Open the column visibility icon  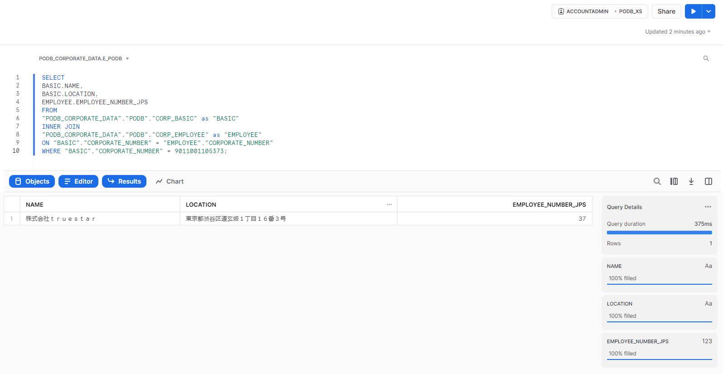[x=674, y=181]
